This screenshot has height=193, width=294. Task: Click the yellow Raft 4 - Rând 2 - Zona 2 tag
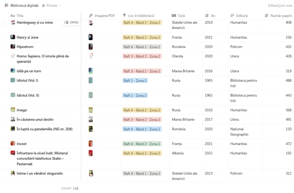[x=142, y=22]
